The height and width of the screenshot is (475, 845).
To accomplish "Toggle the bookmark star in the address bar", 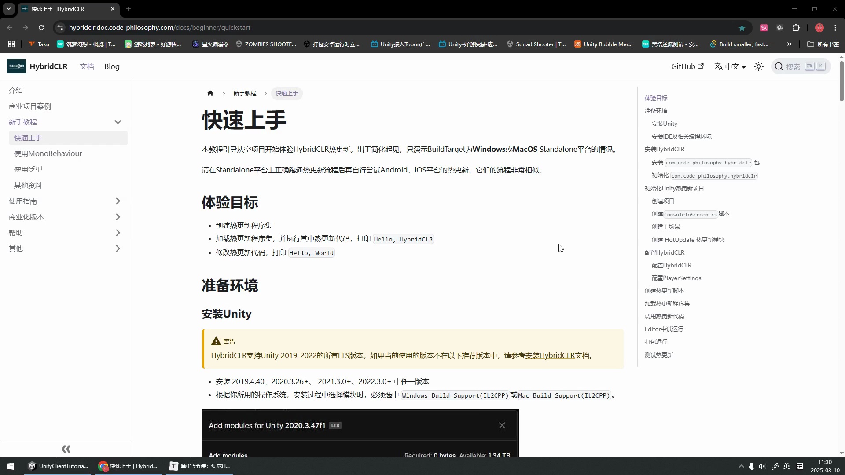I will [x=742, y=27].
